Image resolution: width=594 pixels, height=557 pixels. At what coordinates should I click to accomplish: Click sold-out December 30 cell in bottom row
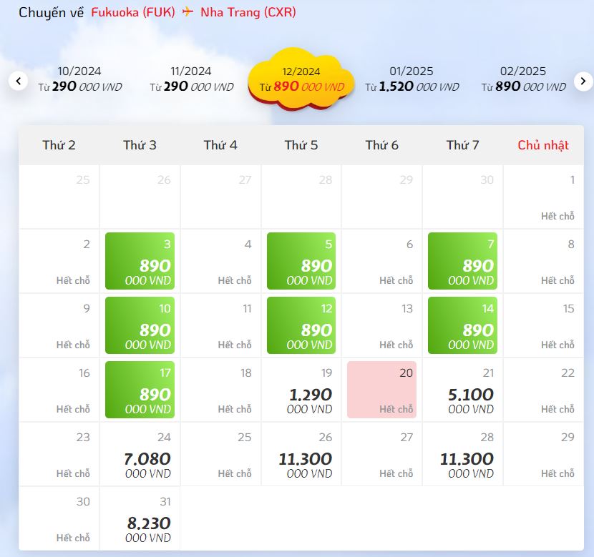[59, 518]
